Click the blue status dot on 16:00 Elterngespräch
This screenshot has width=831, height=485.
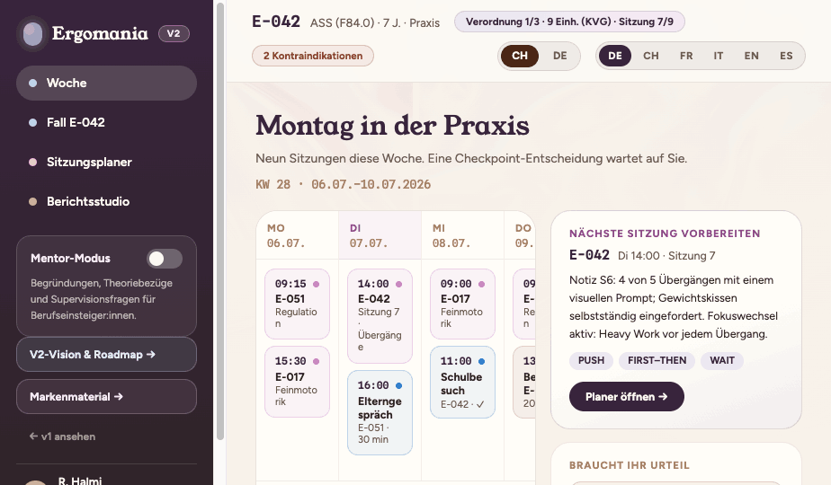click(x=398, y=385)
